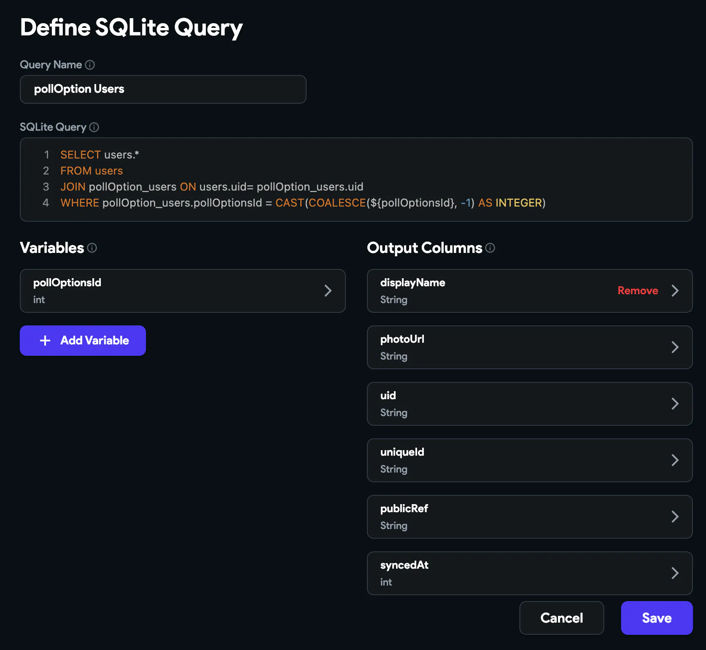Expand the photoUrl column chevron
The image size is (706, 650).
click(x=675, y=347)
